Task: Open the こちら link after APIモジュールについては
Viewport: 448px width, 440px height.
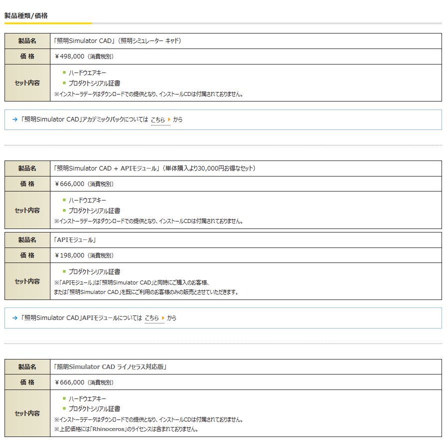Action: tap(152, 318)
